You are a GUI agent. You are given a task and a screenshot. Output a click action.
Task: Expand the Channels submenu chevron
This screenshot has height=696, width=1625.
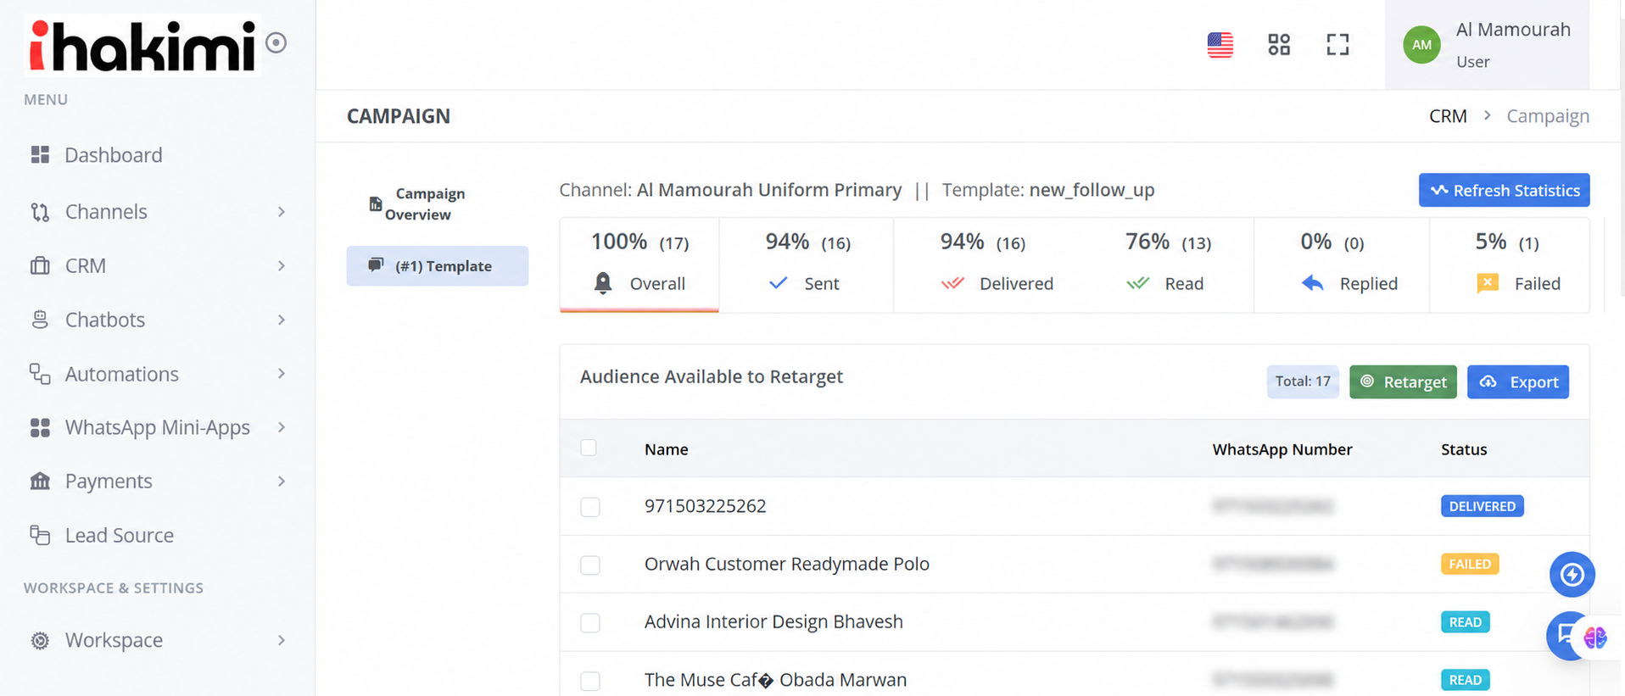(x=282, y=212)
